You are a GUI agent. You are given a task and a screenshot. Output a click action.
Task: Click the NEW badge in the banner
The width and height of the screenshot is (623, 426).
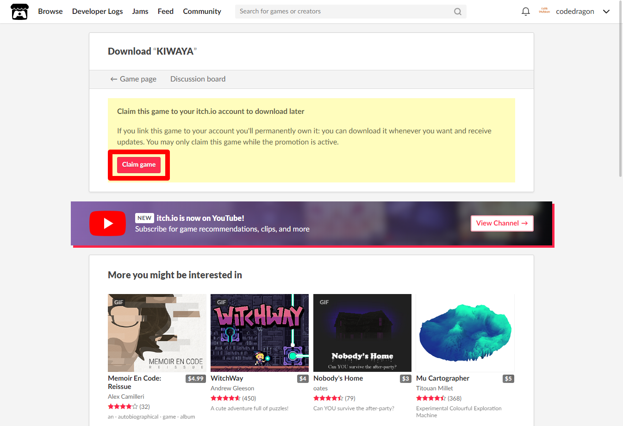(x=144, y=218)
